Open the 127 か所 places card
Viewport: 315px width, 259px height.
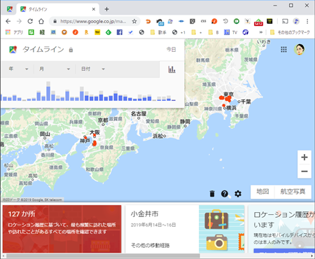pos(62,229)
